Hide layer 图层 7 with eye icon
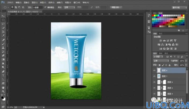Screen dimensions: 189x109 154,76
